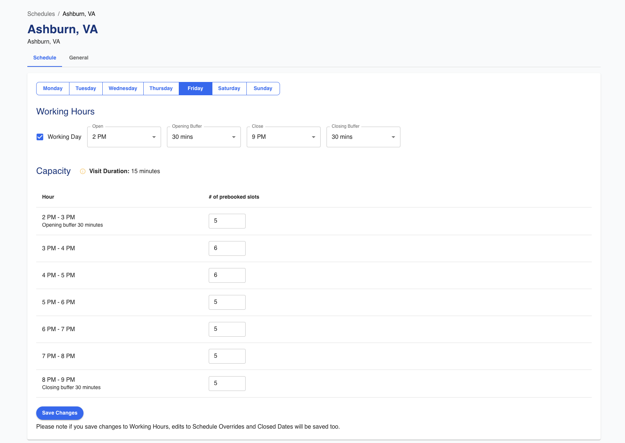Select the 6 PM - 7 PM slots input
Screen dimensions: 625x443
[227, 329]
